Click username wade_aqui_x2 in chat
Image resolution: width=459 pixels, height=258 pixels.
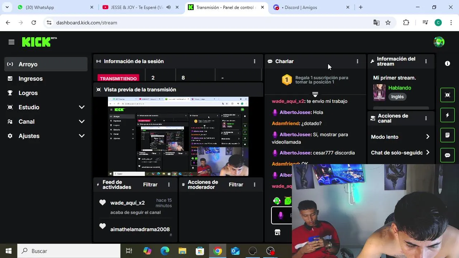[288, 101]
